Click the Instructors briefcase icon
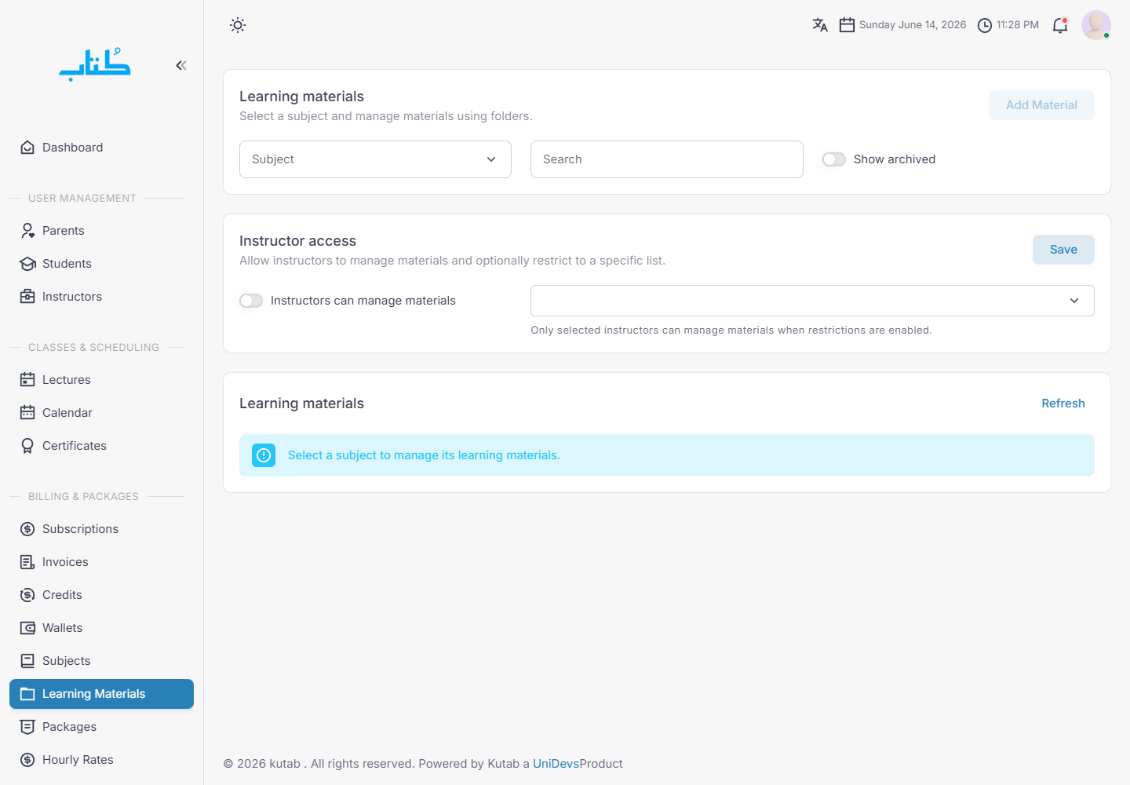 [x=27, y=297]
